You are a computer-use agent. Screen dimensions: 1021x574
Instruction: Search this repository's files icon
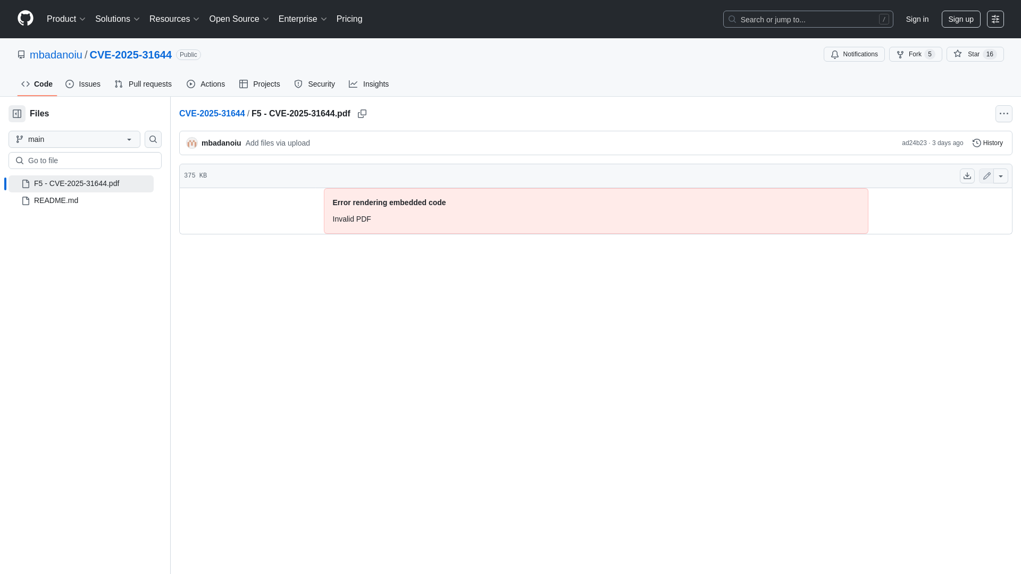pyautogui.click(x=153, y=139)
